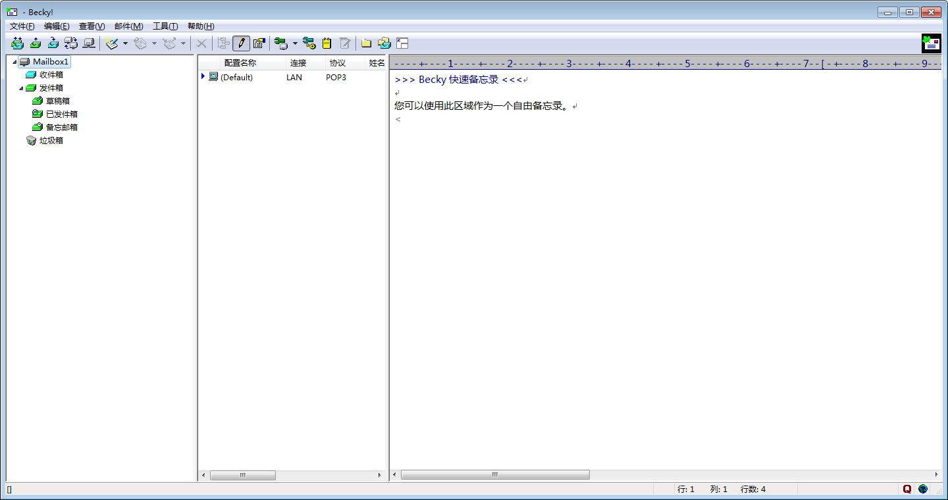Open the 工具(T) menu
Screen dimensions: 948x500
(165, 26)
